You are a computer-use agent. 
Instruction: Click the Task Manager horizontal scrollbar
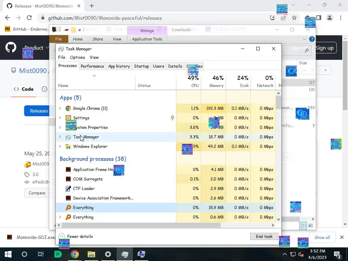[x=141, y=225]
